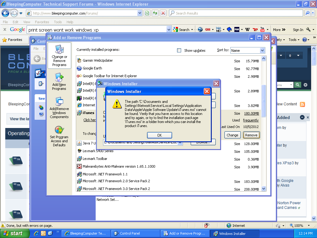
Task: Expand the IE search options dropdown
Action: pos(313,13)
